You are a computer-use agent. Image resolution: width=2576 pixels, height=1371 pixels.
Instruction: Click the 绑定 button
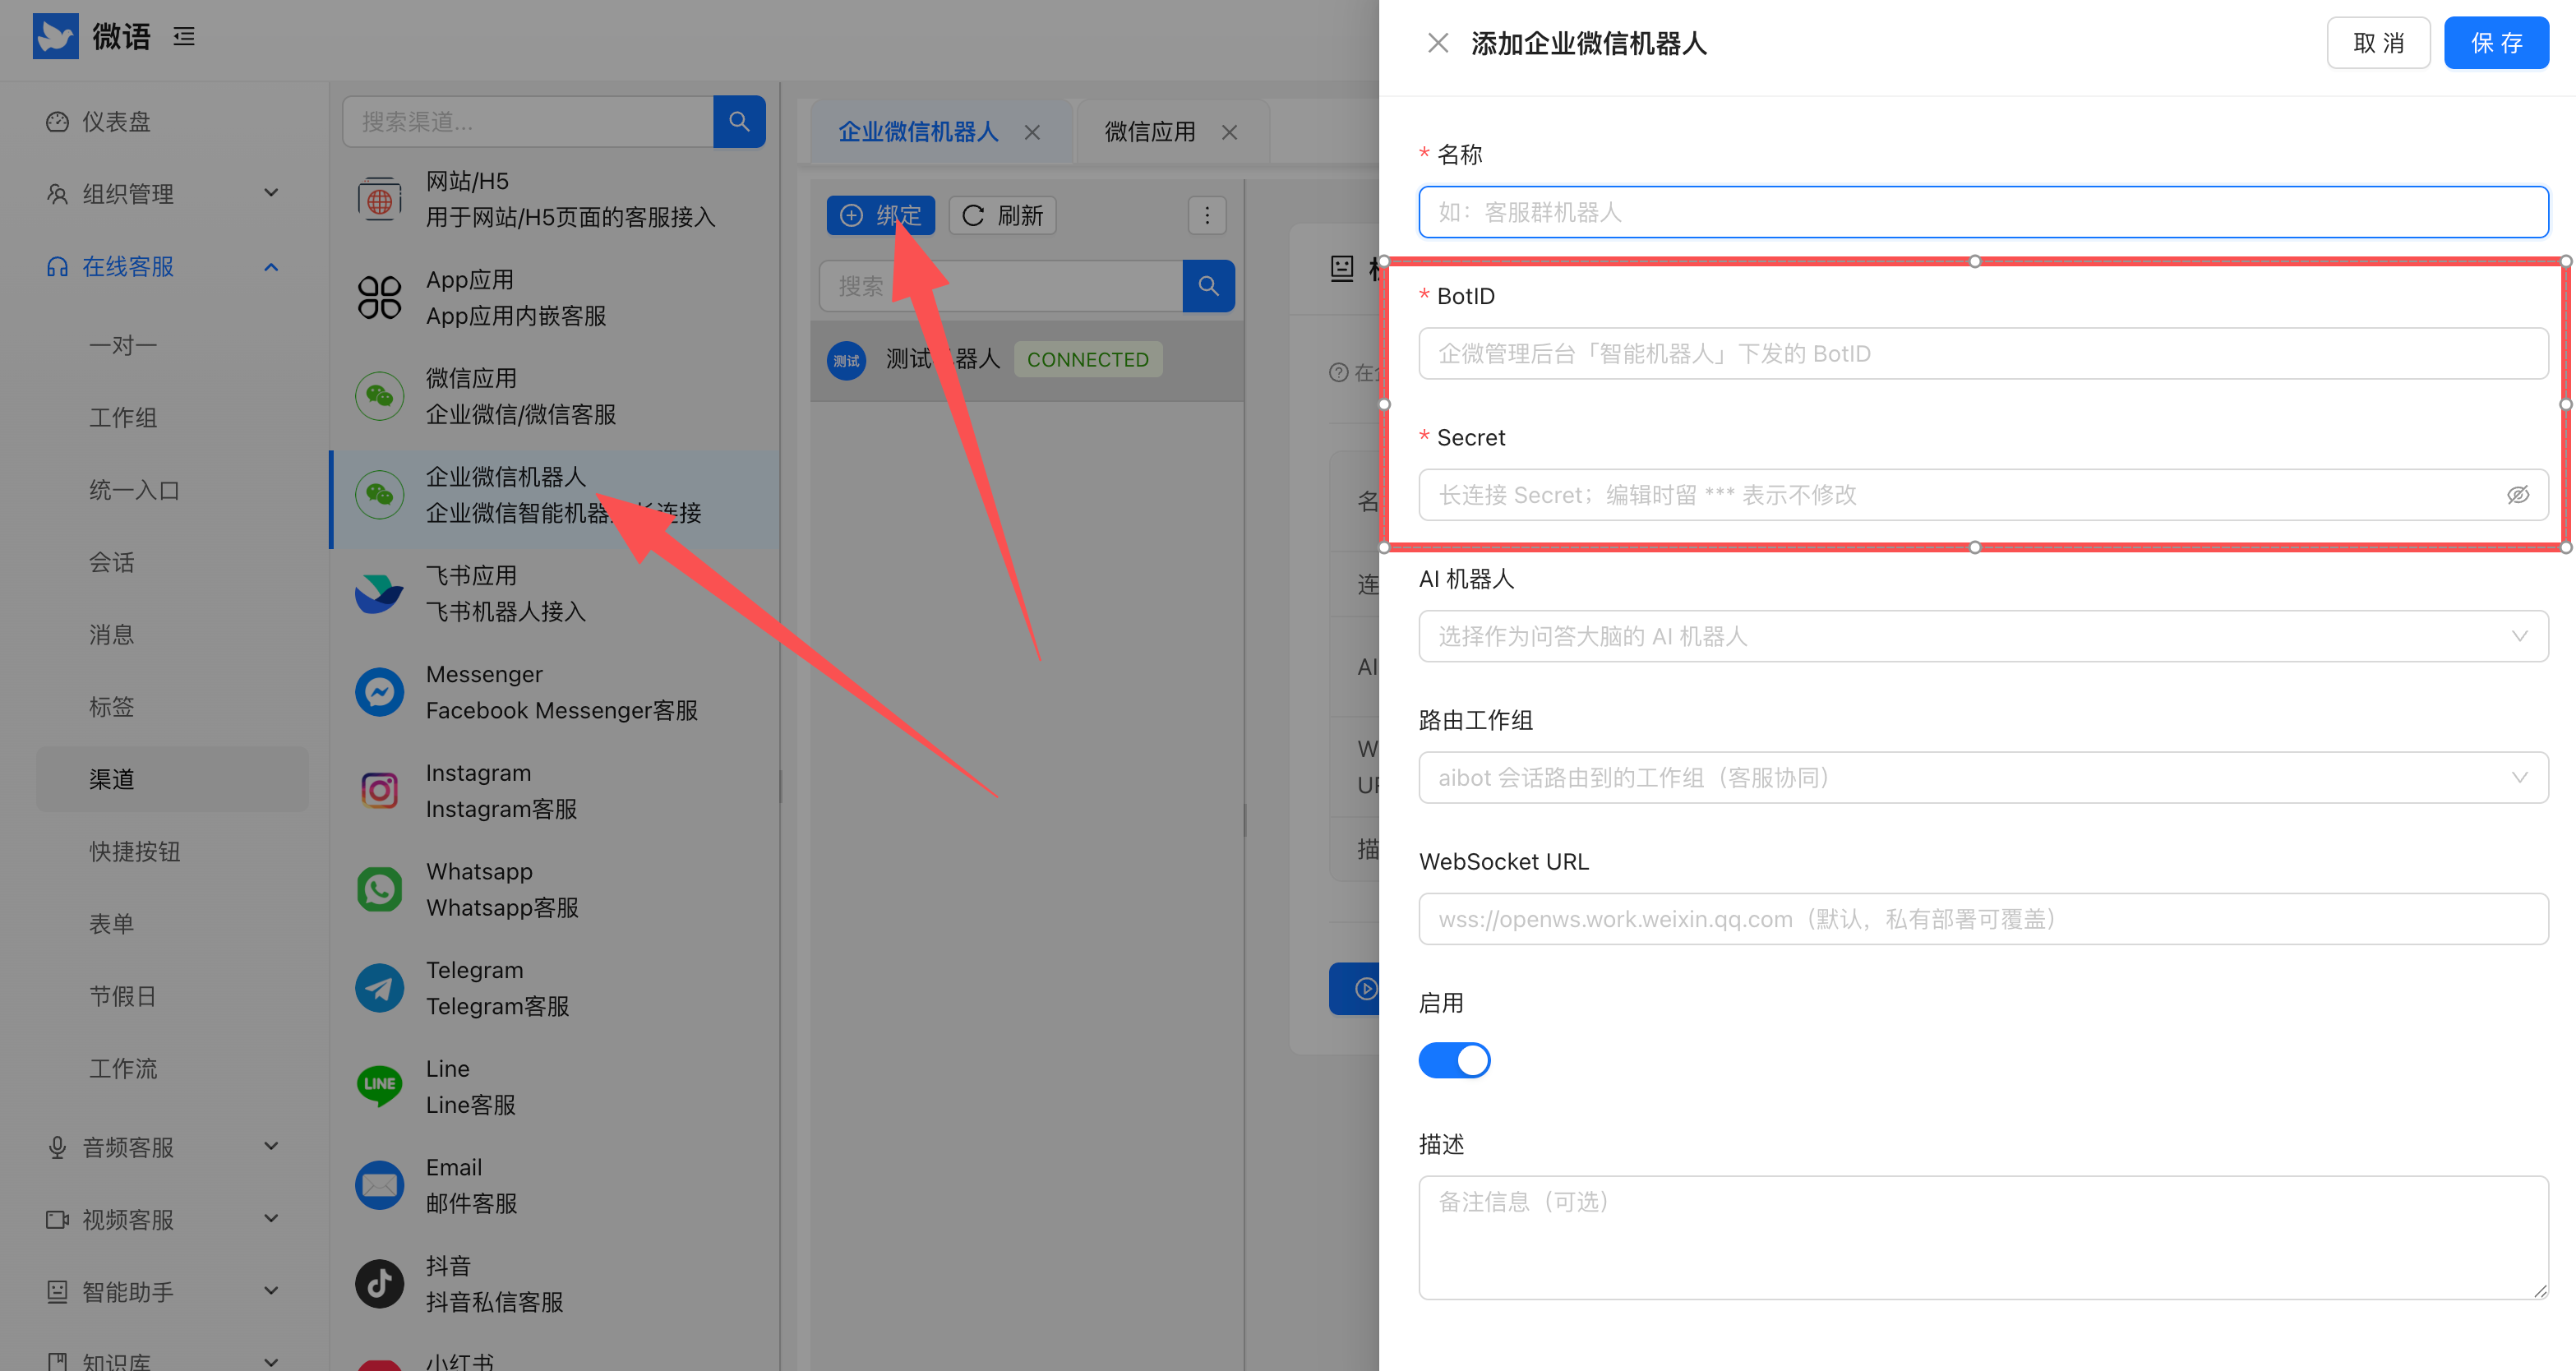pyautogui.click(x=881, y=215)
